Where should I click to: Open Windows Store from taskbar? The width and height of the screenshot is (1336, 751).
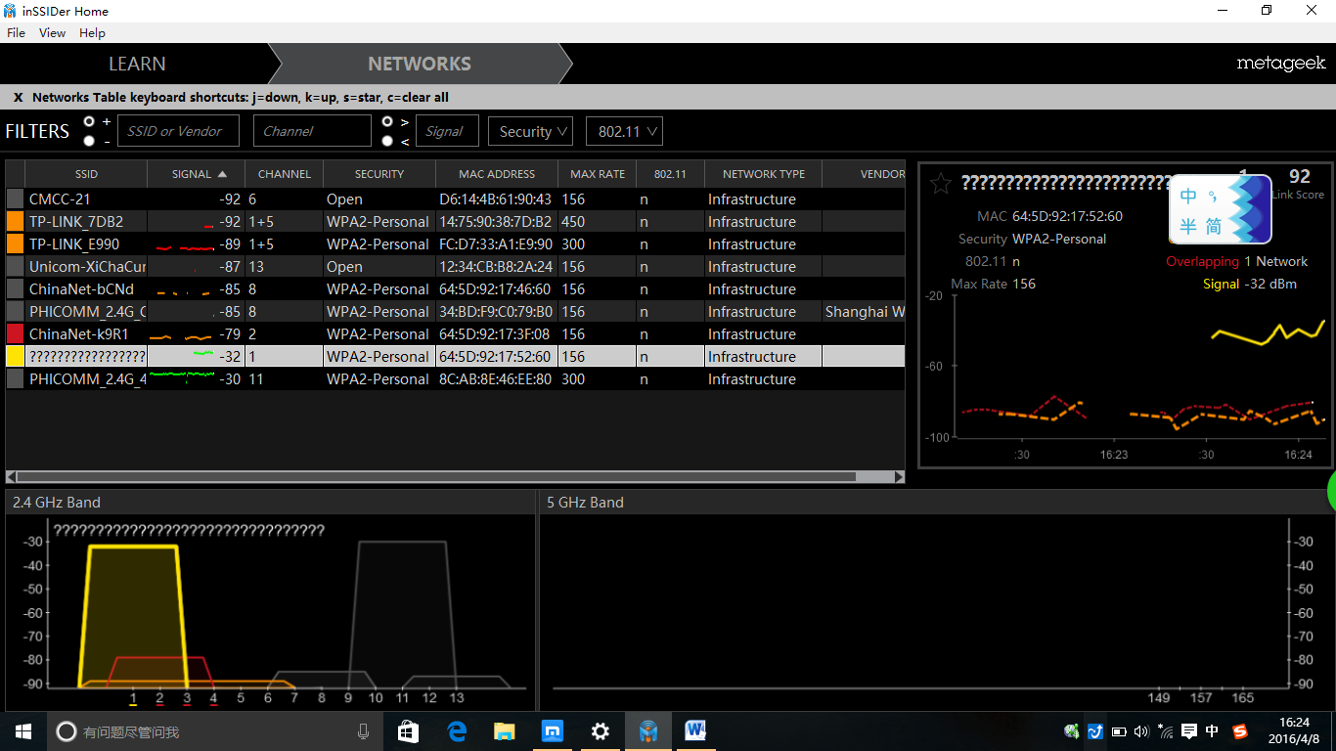pyautogui.click(x=408, y=731)
